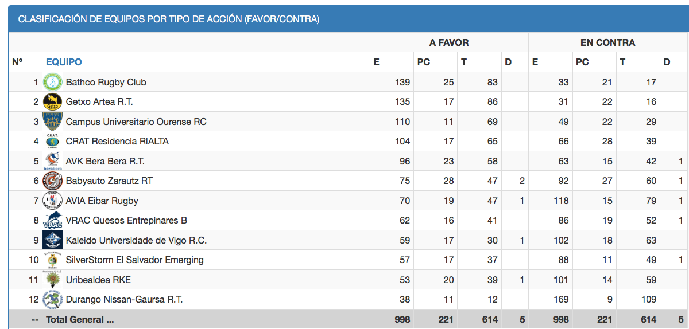Click the Nº column header

(x=17, y=62)
